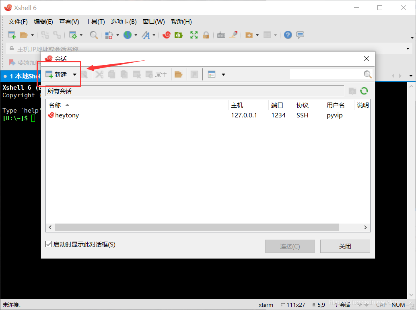
Task: Open the globe encoding dropdown arrow
Action: 136,35
